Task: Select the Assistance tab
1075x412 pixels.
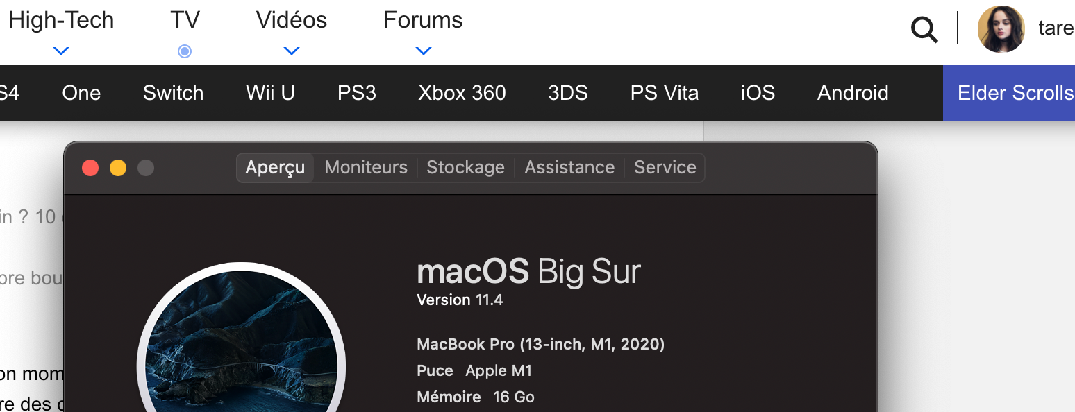Action: [x=569, y=168]
